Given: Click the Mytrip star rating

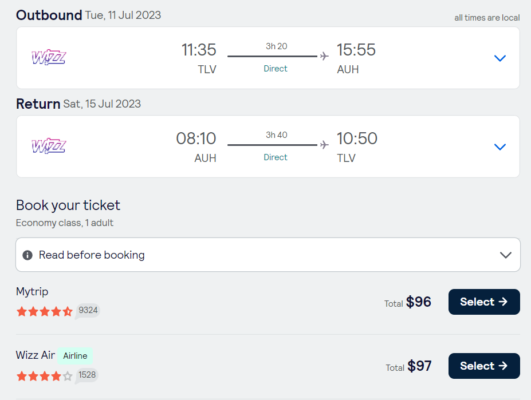Looking at the screenshot, I should (x=44, y=311).
